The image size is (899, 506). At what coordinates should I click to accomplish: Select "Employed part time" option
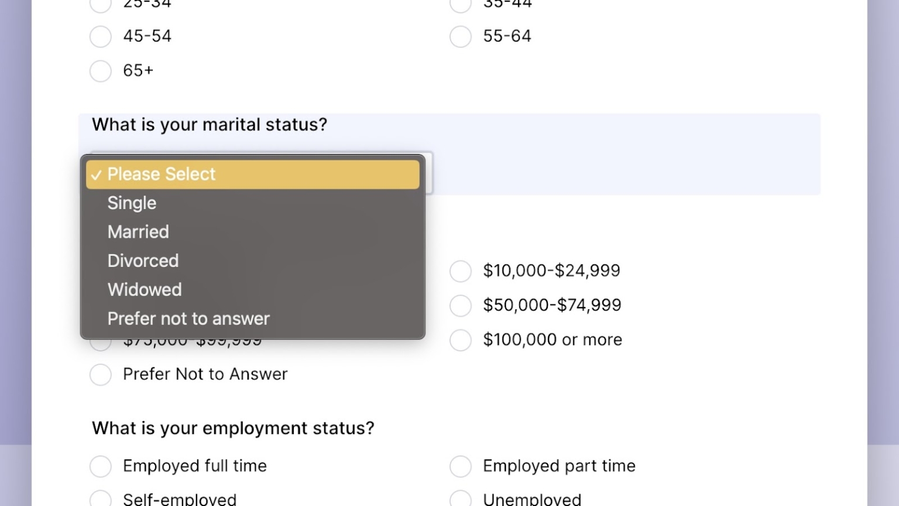coord(460,466)
